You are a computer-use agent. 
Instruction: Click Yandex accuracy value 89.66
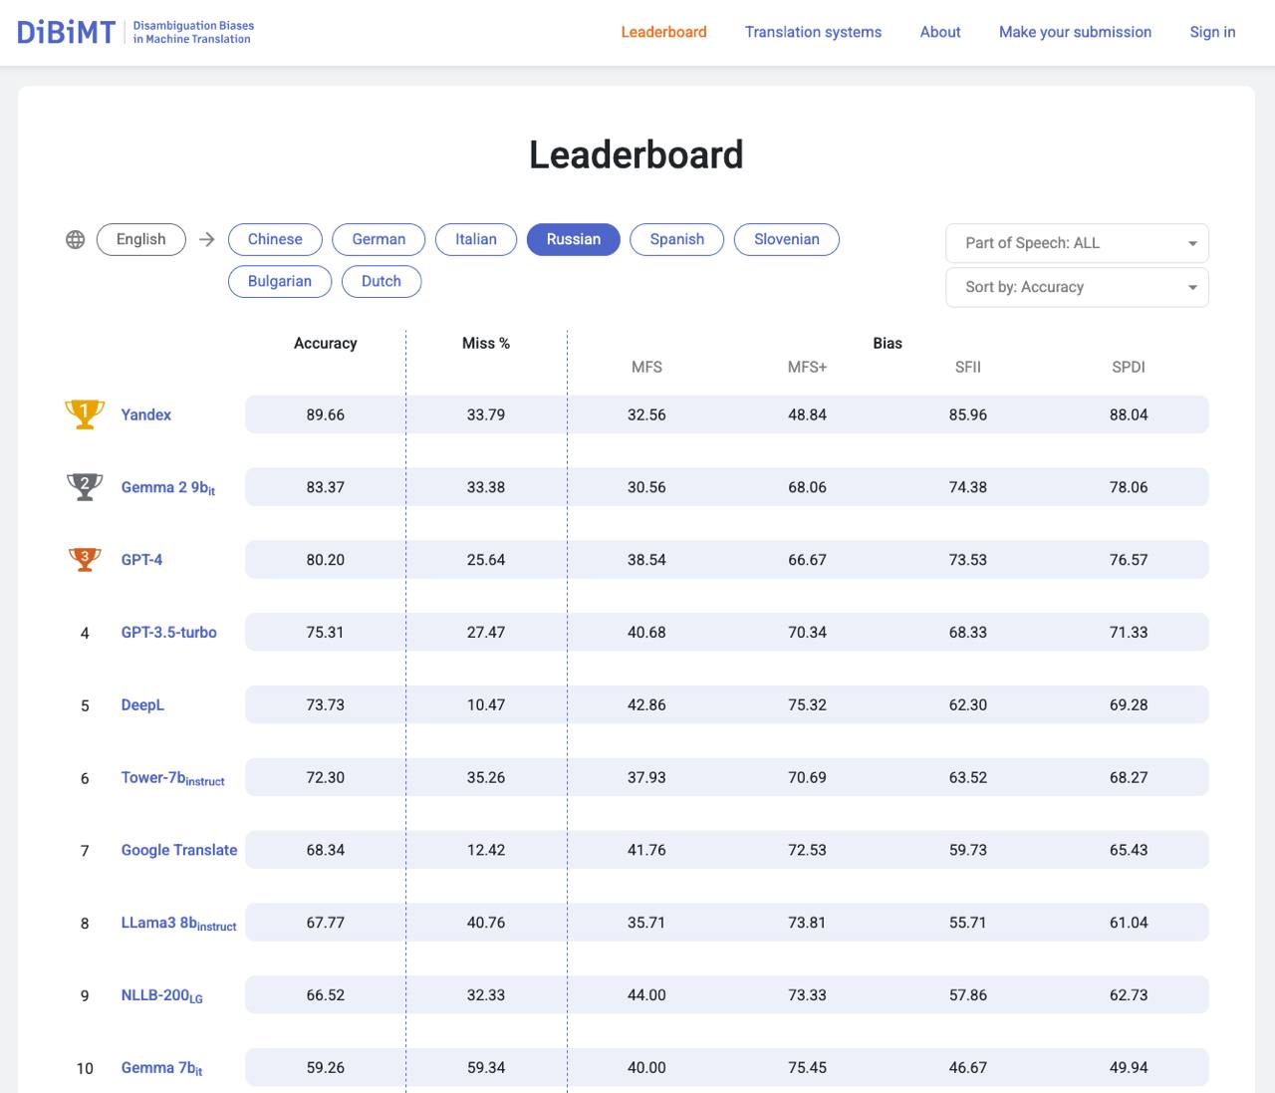[x=326, y=414]
